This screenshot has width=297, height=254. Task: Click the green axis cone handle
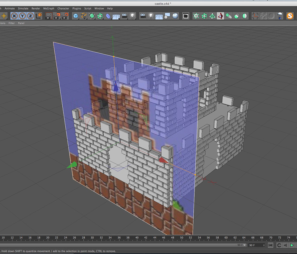point(72,165)
